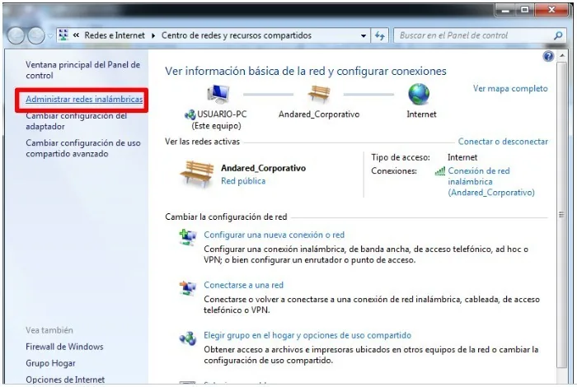Select Centro de redes y recursos compartidos breadcrumb
Image resolution: width=577 pixels, height=387 pixels.
tap(237, 35)
